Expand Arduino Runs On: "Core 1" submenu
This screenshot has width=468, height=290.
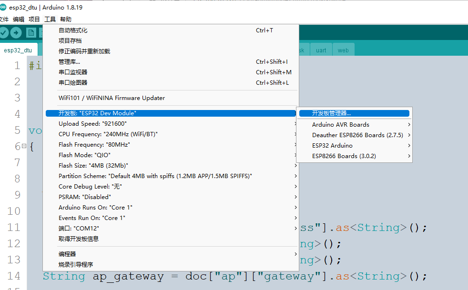[x=171, y=207]
